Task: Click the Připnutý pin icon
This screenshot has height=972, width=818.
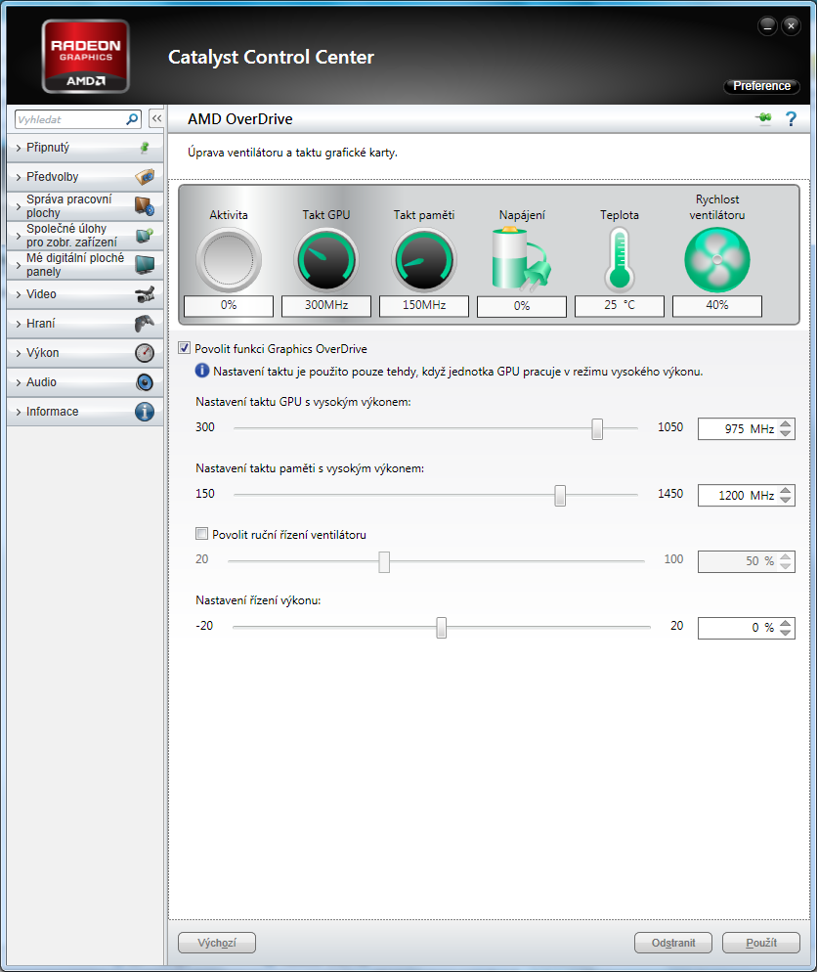Action: [145, 148]
